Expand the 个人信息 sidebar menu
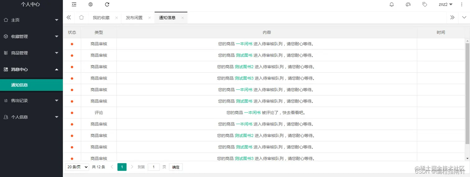The width and height of the screenshot is (470, 177). click(x=31, y=117)
